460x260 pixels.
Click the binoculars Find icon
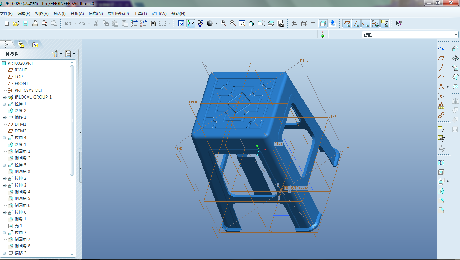[153, 23]
